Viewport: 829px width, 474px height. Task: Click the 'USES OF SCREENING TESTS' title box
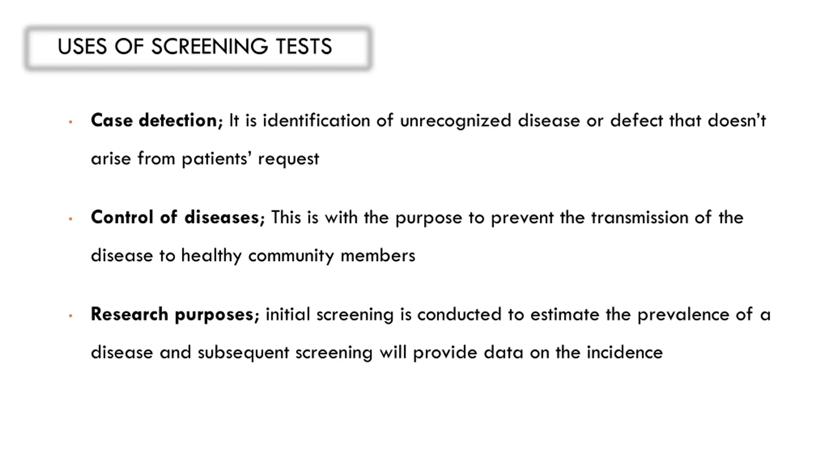pyautogui.click(x=199, y=48)
